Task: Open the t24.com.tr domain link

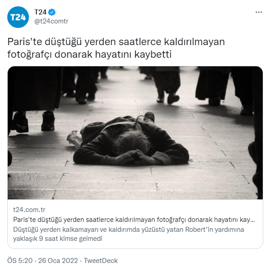Action: tap(29, 210)
